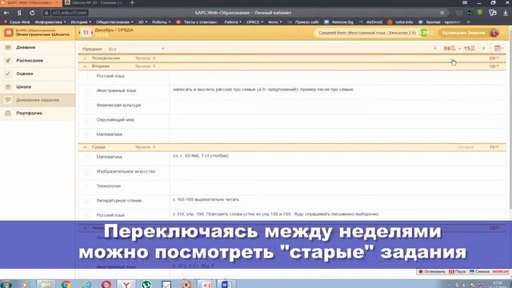Launch Opera from taskbar
This screenshot has height=288, width=512.
(x=106, y=285)
